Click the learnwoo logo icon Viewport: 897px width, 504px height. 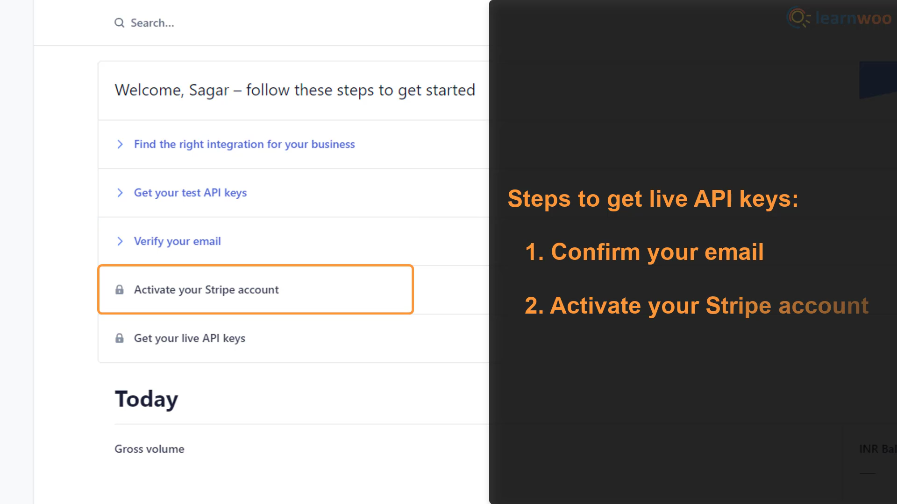pos(799,18)
